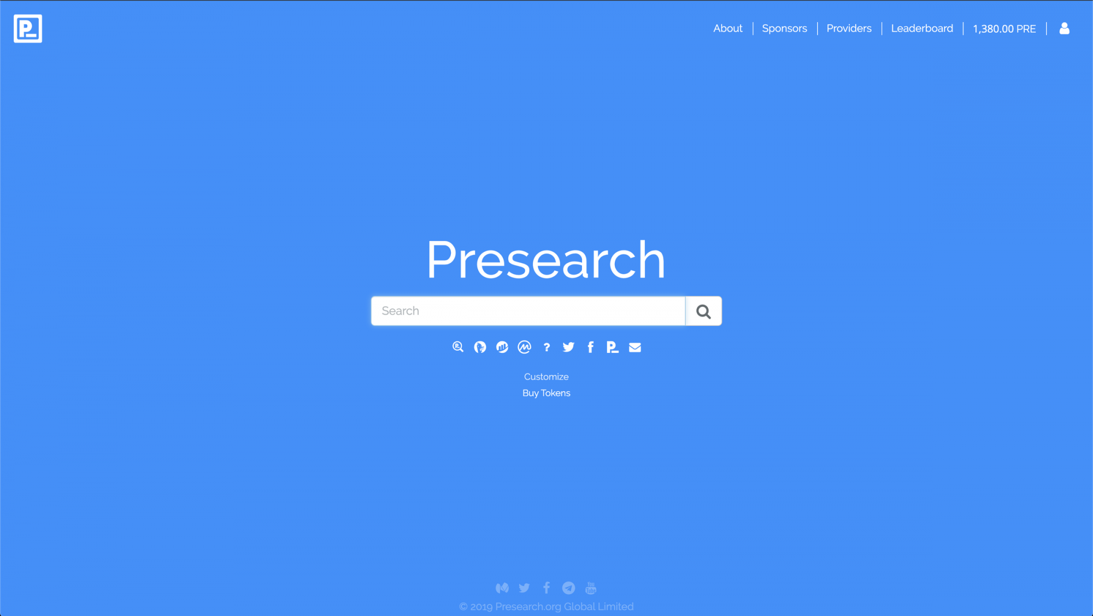Click the PRE token icon below search
Screen dimensions: 1093x616
coord(613,347)
